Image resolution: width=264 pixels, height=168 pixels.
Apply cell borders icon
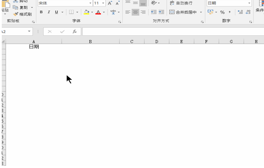(x=71, y=12)
